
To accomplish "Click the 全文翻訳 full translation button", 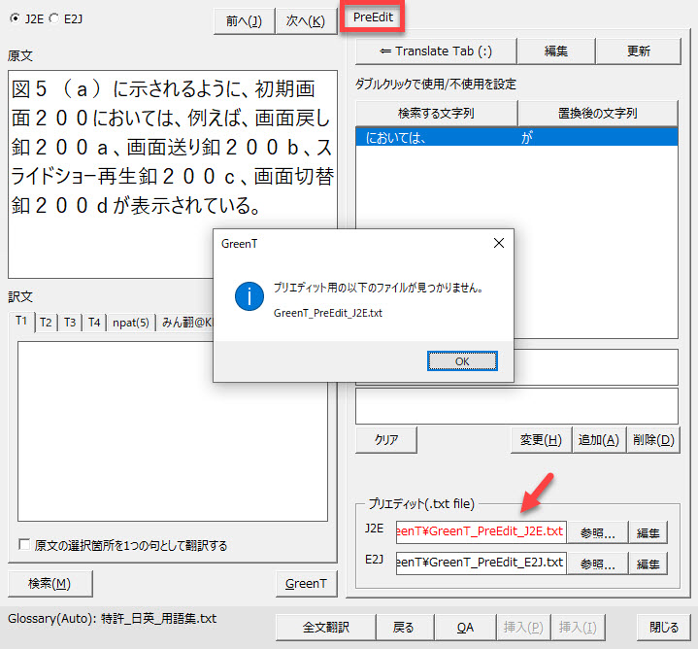I will click(325, 628).
